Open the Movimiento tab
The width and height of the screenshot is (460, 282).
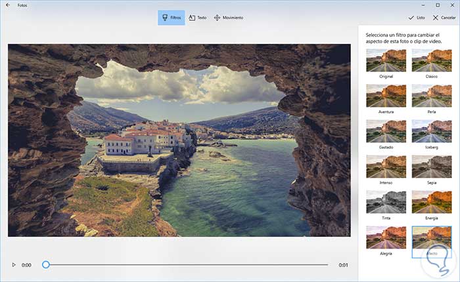click(229, 18)
